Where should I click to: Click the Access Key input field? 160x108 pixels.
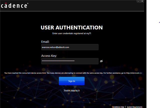coord(70,61)
